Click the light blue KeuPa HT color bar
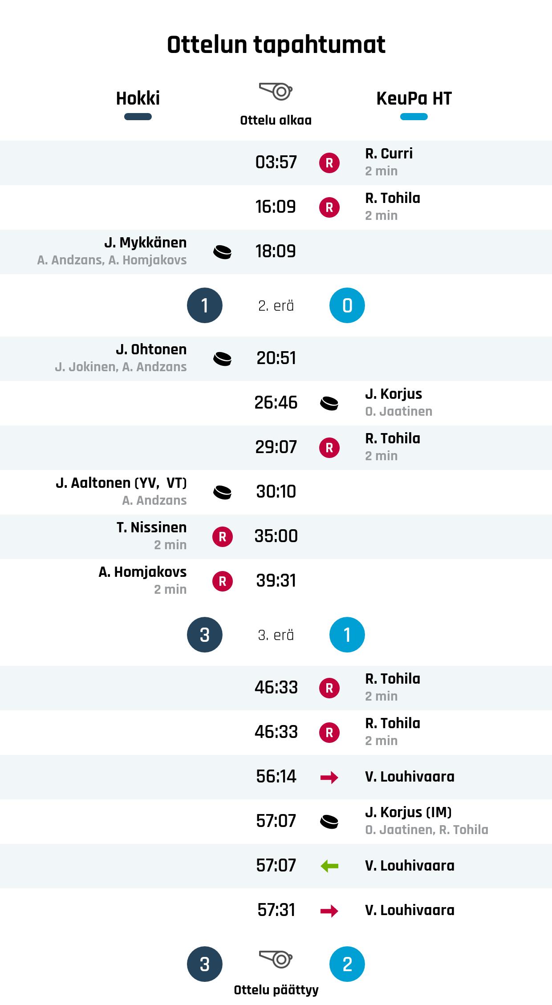552x1005 pixels. (x=414, y=117)
